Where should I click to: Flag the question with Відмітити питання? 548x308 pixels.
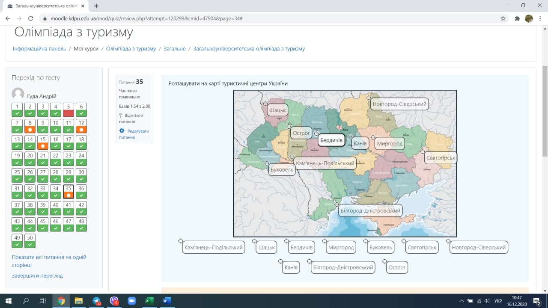131,118
